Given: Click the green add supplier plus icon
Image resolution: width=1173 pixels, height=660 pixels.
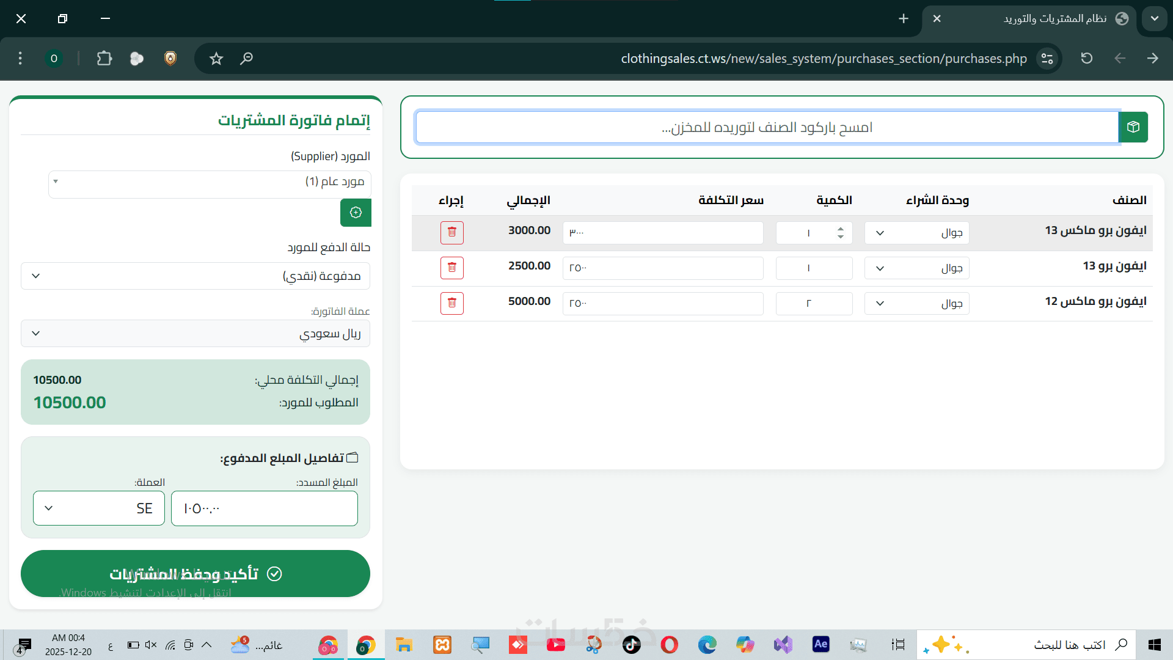Looking at the screenshot, I should click(356, 213).
